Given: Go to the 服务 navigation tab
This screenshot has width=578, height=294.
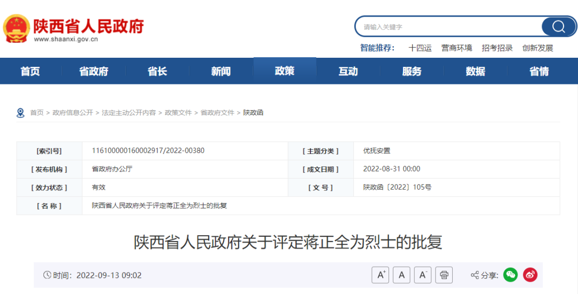Looking at the screenshot, I should pyautogui.click(x=412, y=71).
